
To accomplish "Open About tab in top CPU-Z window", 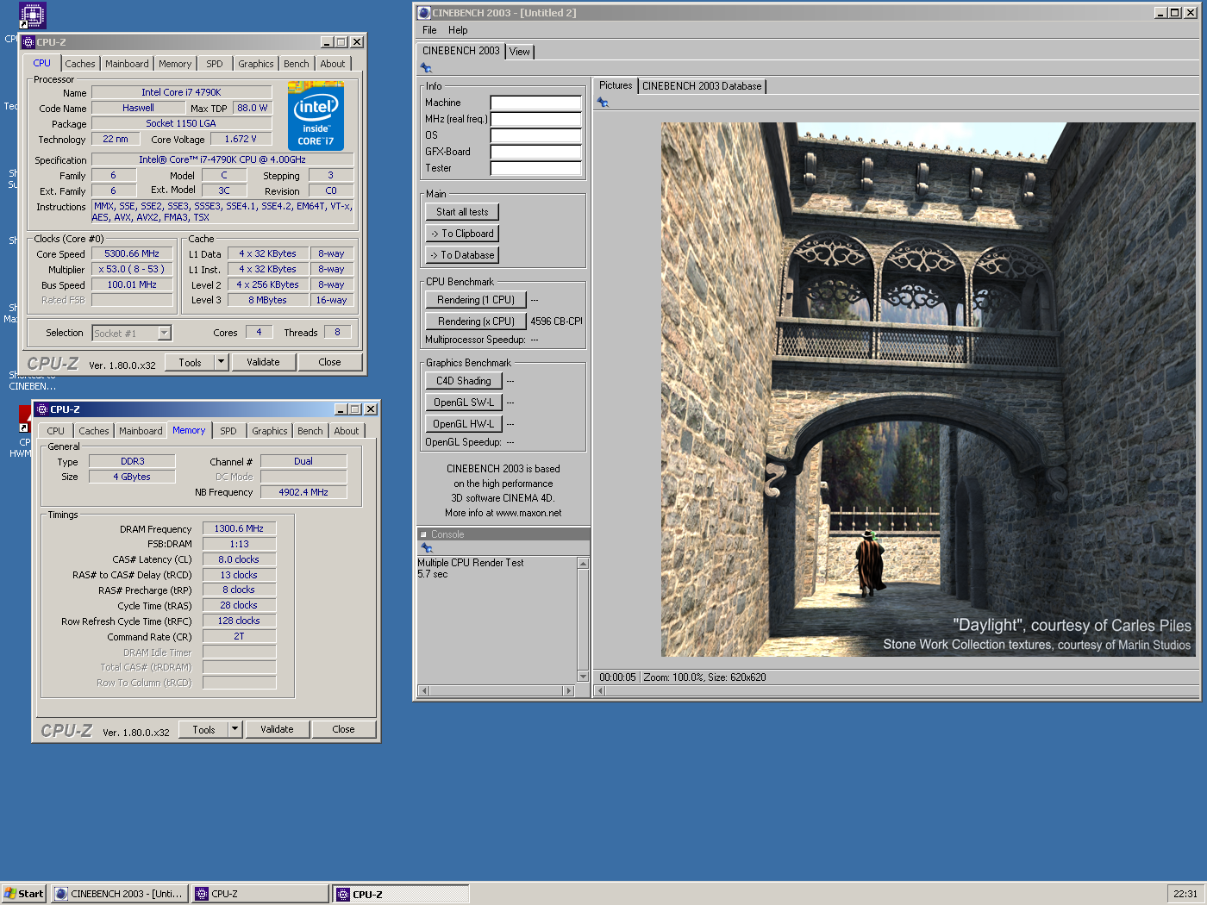I will tap(333, 64).
